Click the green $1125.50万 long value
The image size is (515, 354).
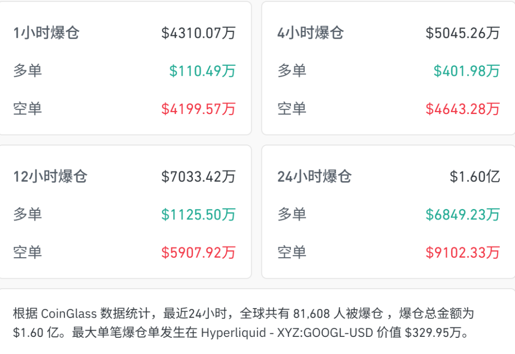pos(198,215)
